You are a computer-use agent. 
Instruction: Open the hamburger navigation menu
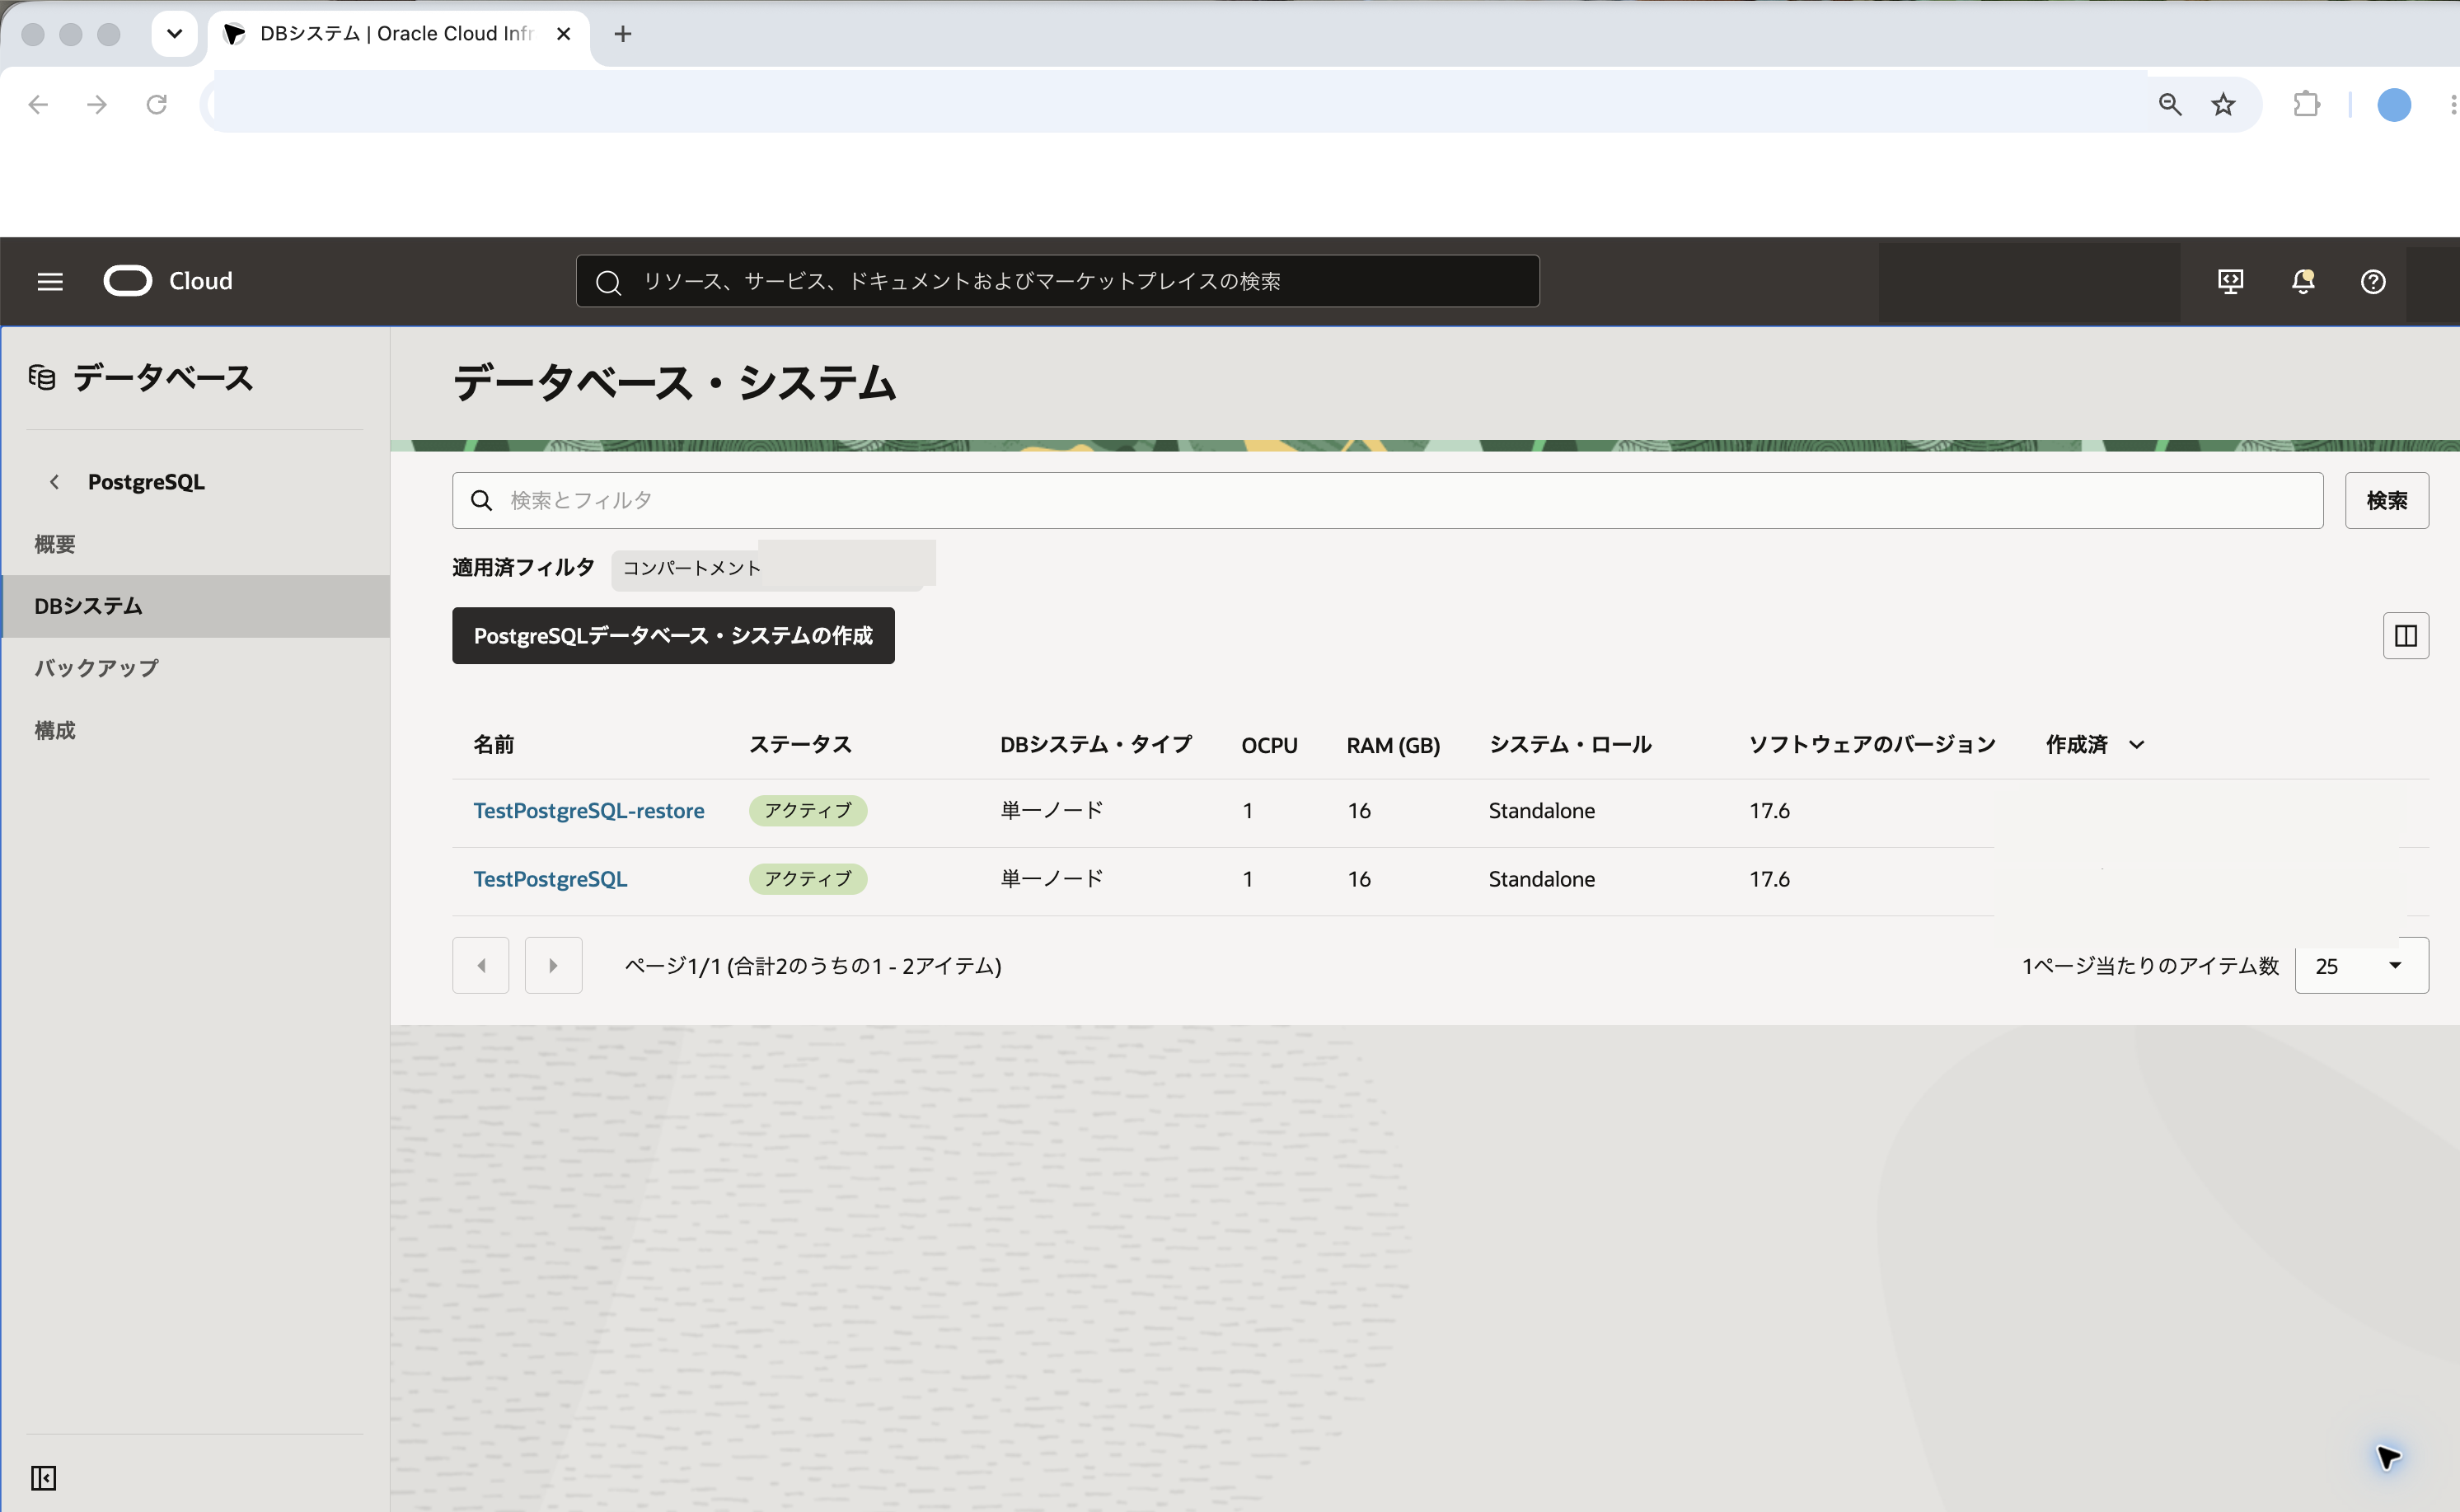tap(50, 282)
